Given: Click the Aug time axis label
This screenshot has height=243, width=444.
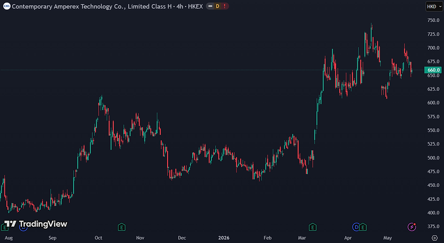Looking at the screenshot, I should coord(9,238).
